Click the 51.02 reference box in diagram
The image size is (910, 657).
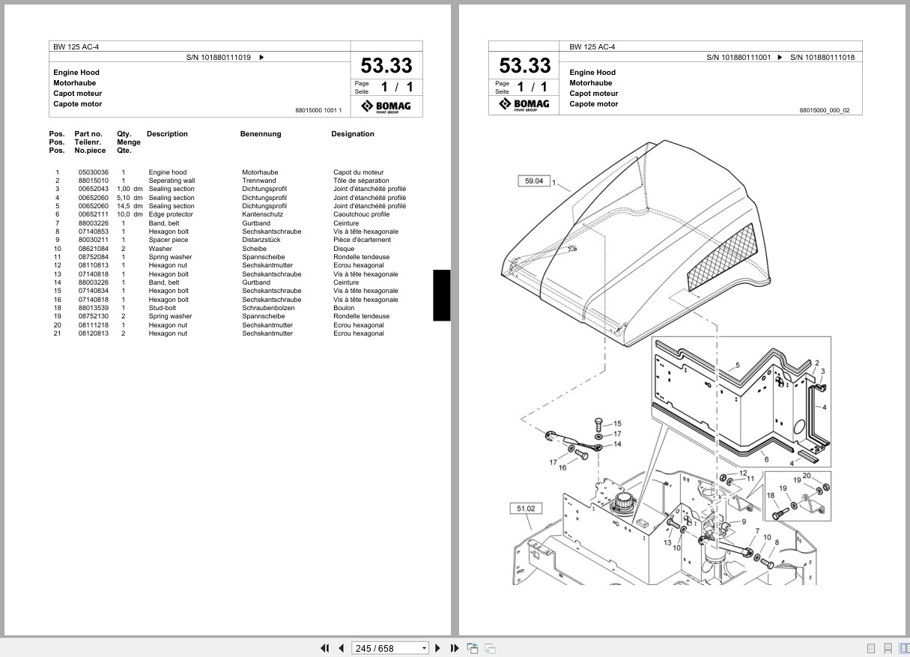[526, 509]
